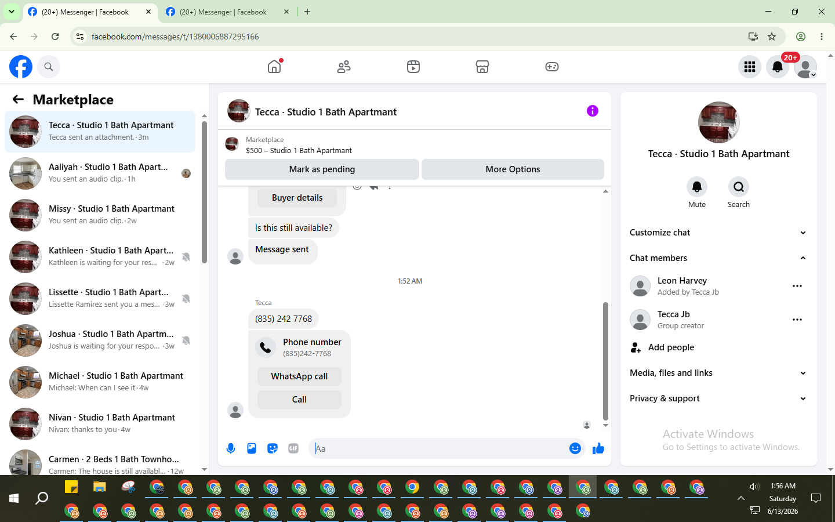Image resolution: width=835 pixels, height=522 pixels.
Task: Click the conversation list scrollbar
Action: 204,191
